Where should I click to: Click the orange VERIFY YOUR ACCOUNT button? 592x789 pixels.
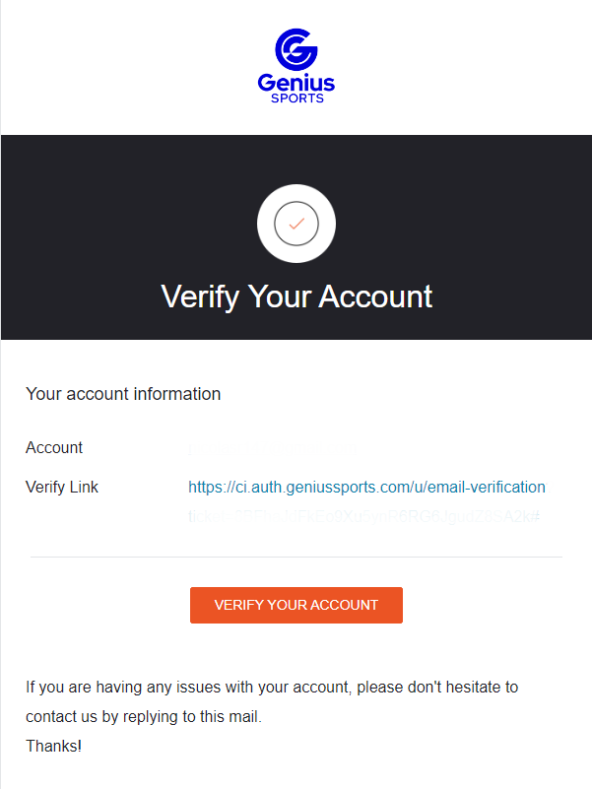point(296,606)
